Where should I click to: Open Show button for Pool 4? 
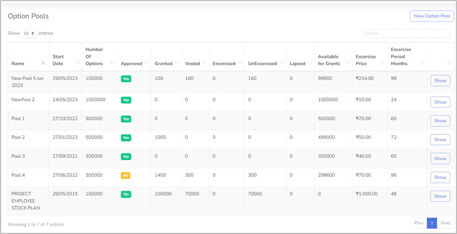click(440, 177)
